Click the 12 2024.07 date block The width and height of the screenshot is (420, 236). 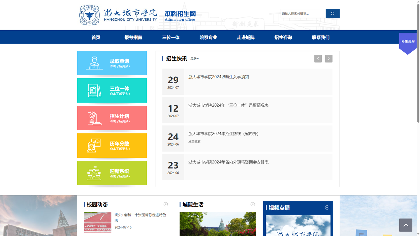tap(173, 110)
